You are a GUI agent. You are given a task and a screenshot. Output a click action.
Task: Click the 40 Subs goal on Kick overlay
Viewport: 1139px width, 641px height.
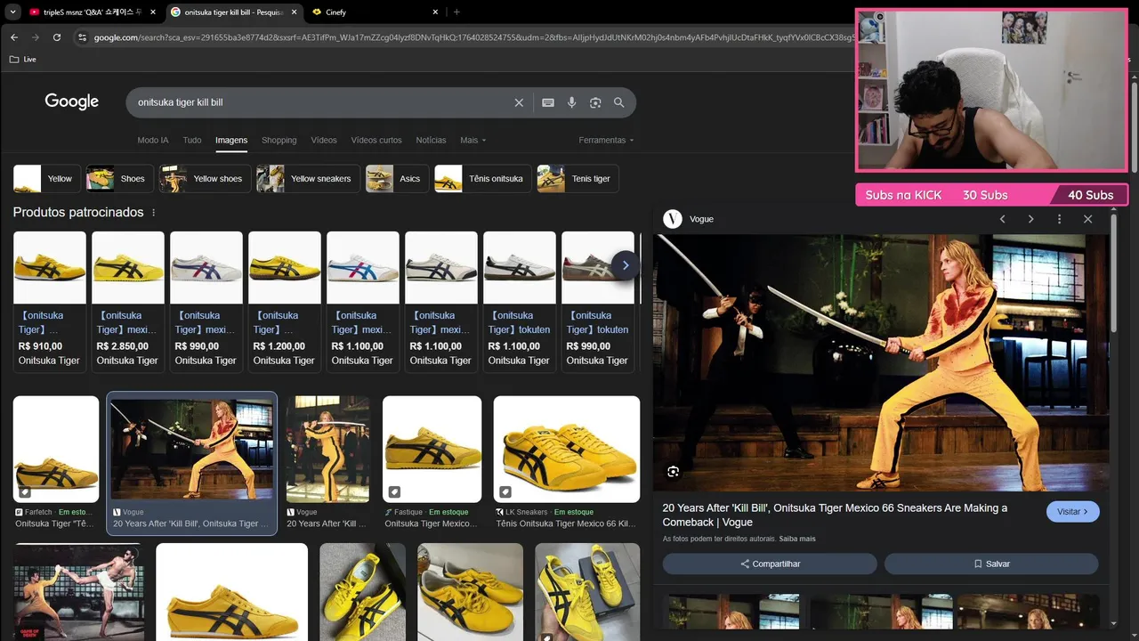tap(1090, 195)
